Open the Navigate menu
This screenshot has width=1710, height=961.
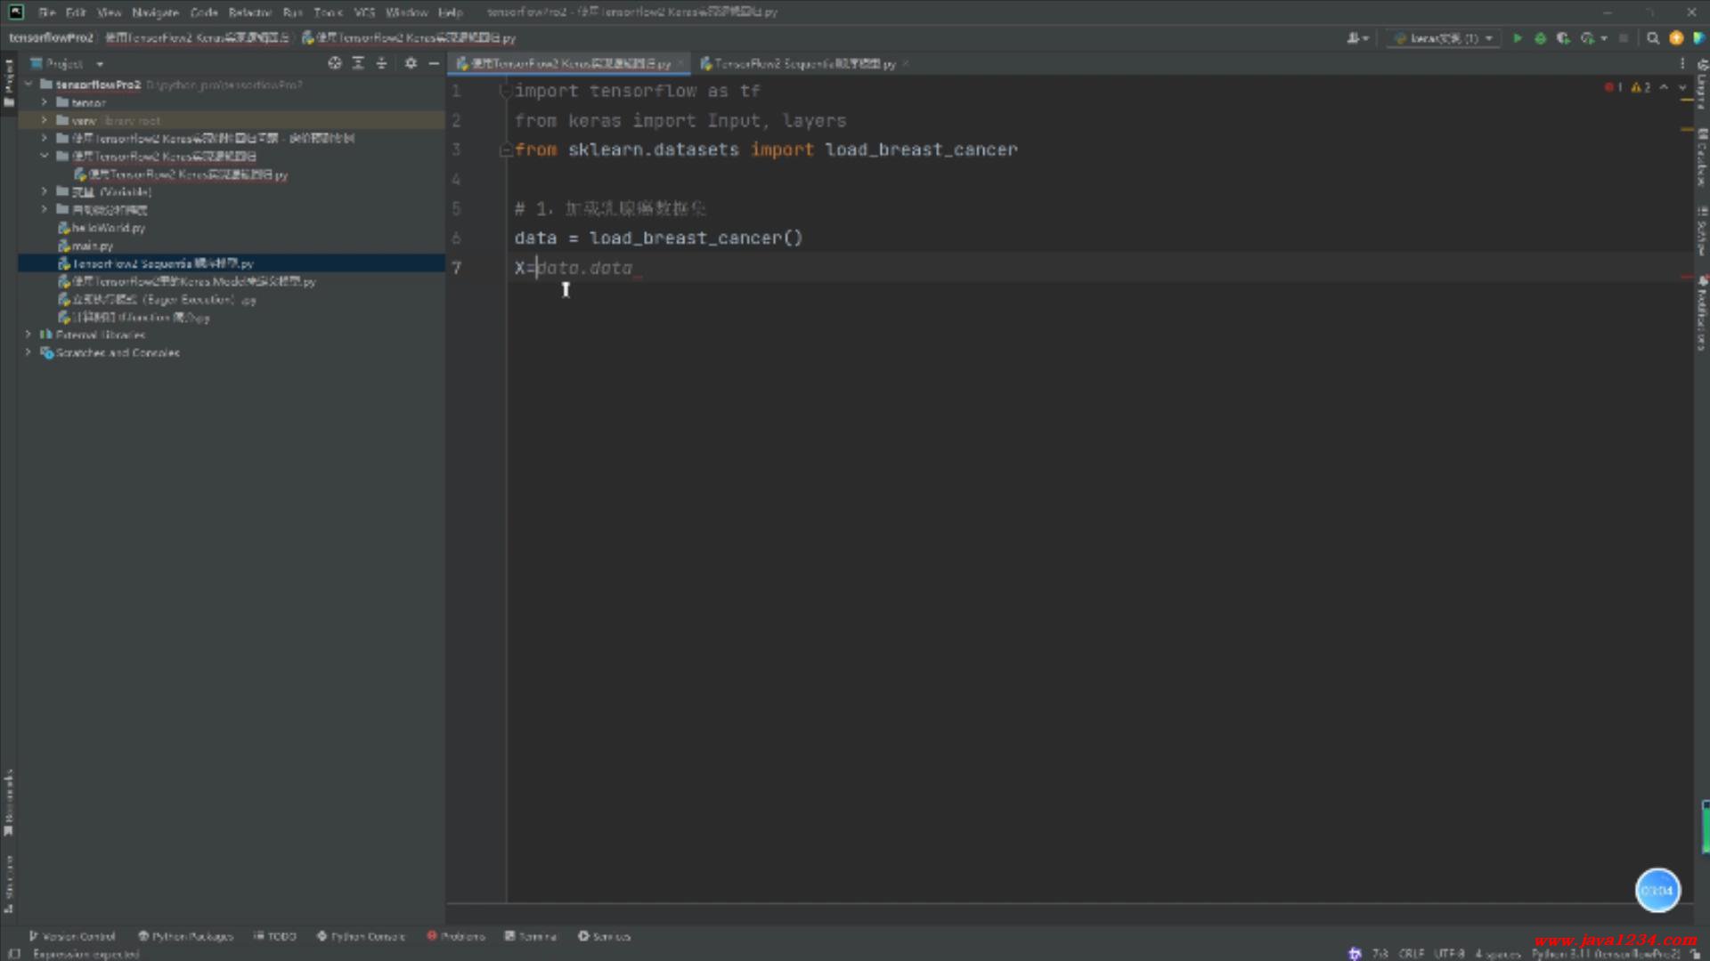pos(155,12)
